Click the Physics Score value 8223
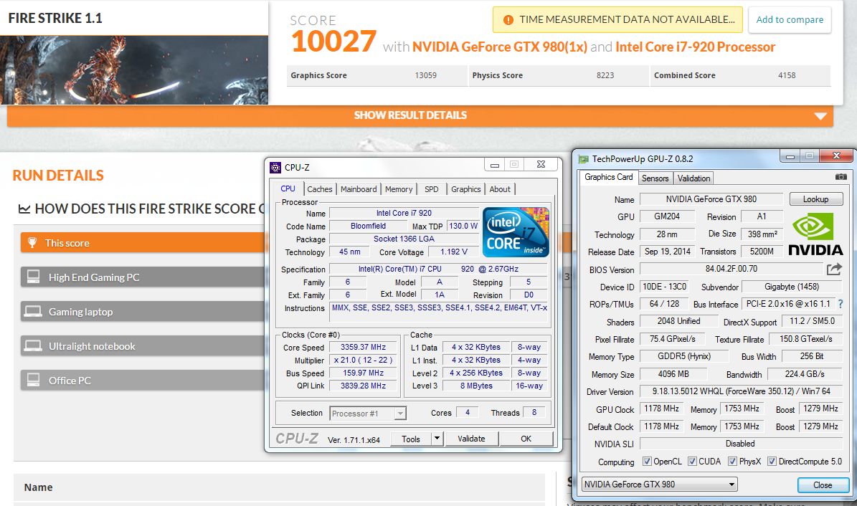Image resolution: width=857 pixels, height=506 pixels. click(605, 75)
